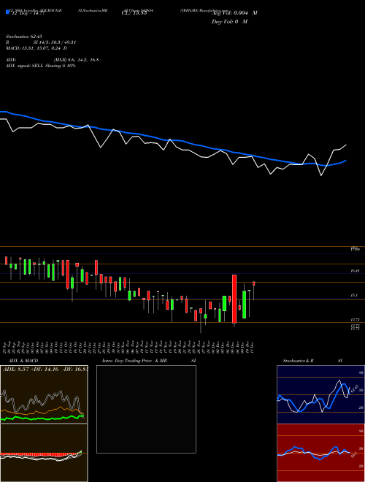This screenshot has height=482, width=365.
Task: Click the last candlestick on the price chart
Action: coord(254,283)
